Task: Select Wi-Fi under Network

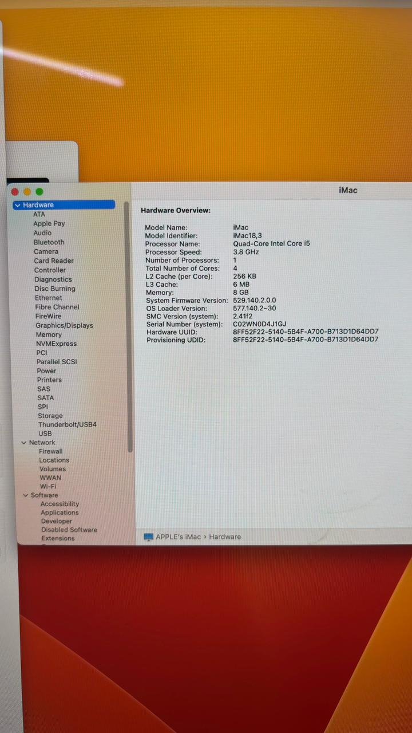Action: [48, 486]
